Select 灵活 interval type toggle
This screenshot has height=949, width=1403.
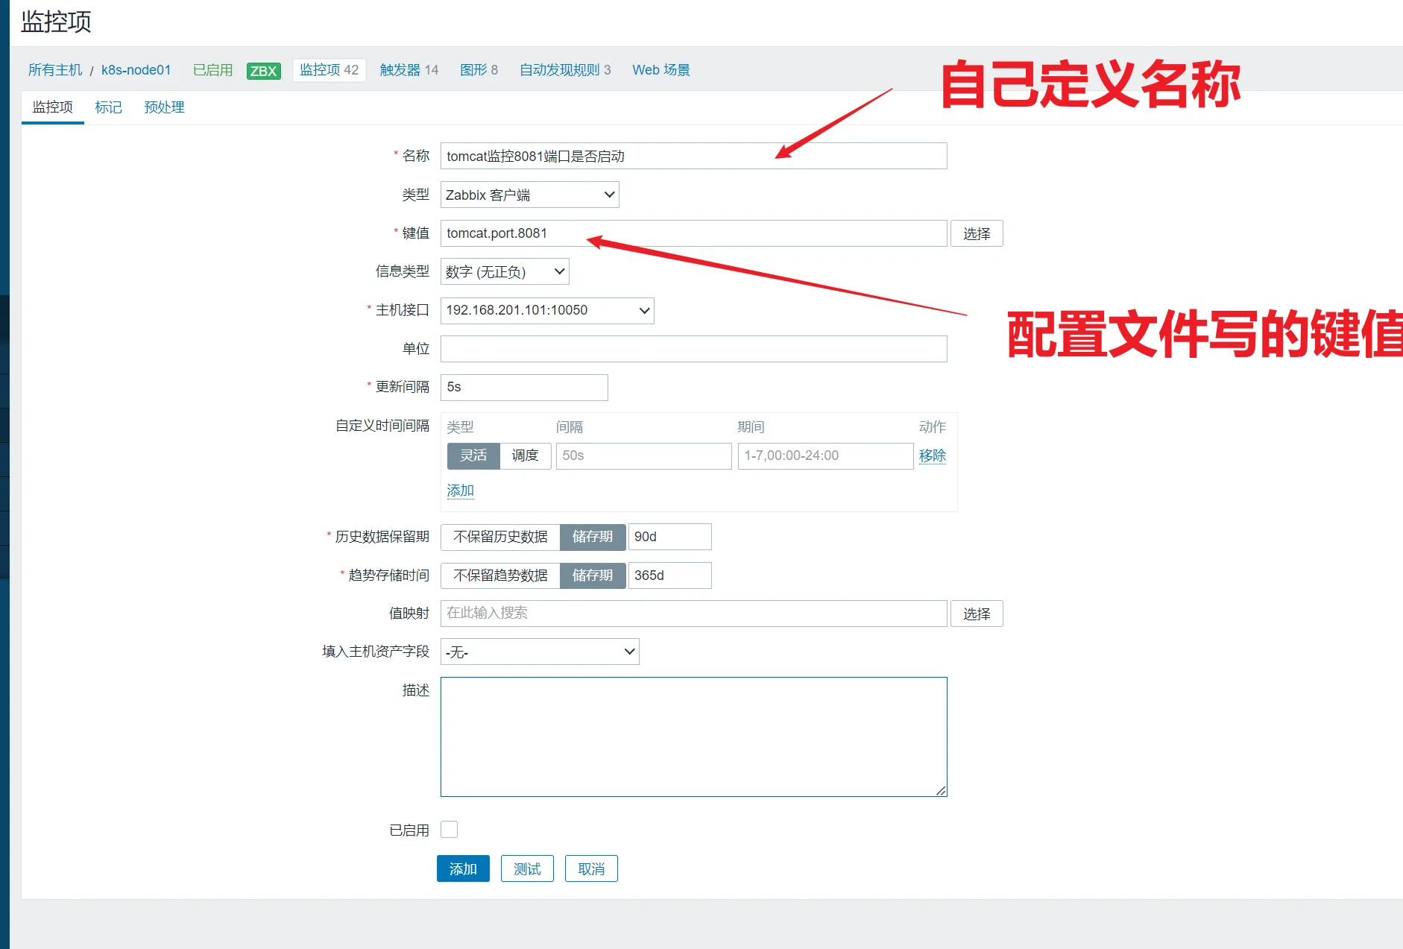pos(473,455)
